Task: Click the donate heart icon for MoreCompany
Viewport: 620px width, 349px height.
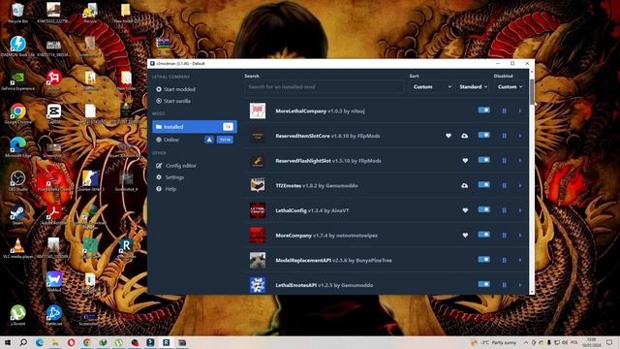Action: 465,236
